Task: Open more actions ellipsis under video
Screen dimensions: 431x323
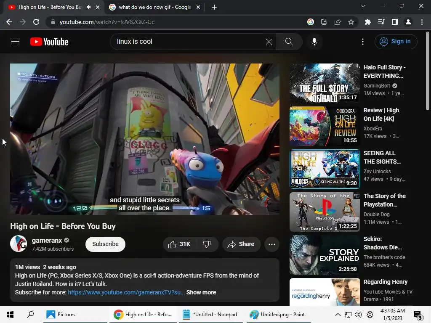Action: pyautogui.click(x=272, y=244)
